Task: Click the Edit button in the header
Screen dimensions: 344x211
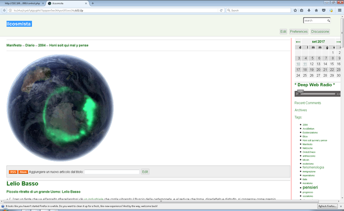Action: pos(283,31)
